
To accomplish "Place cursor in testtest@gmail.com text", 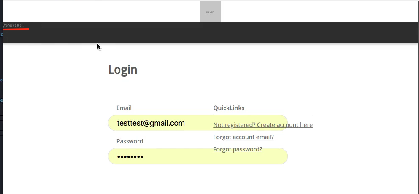I will tap(151, 123).
